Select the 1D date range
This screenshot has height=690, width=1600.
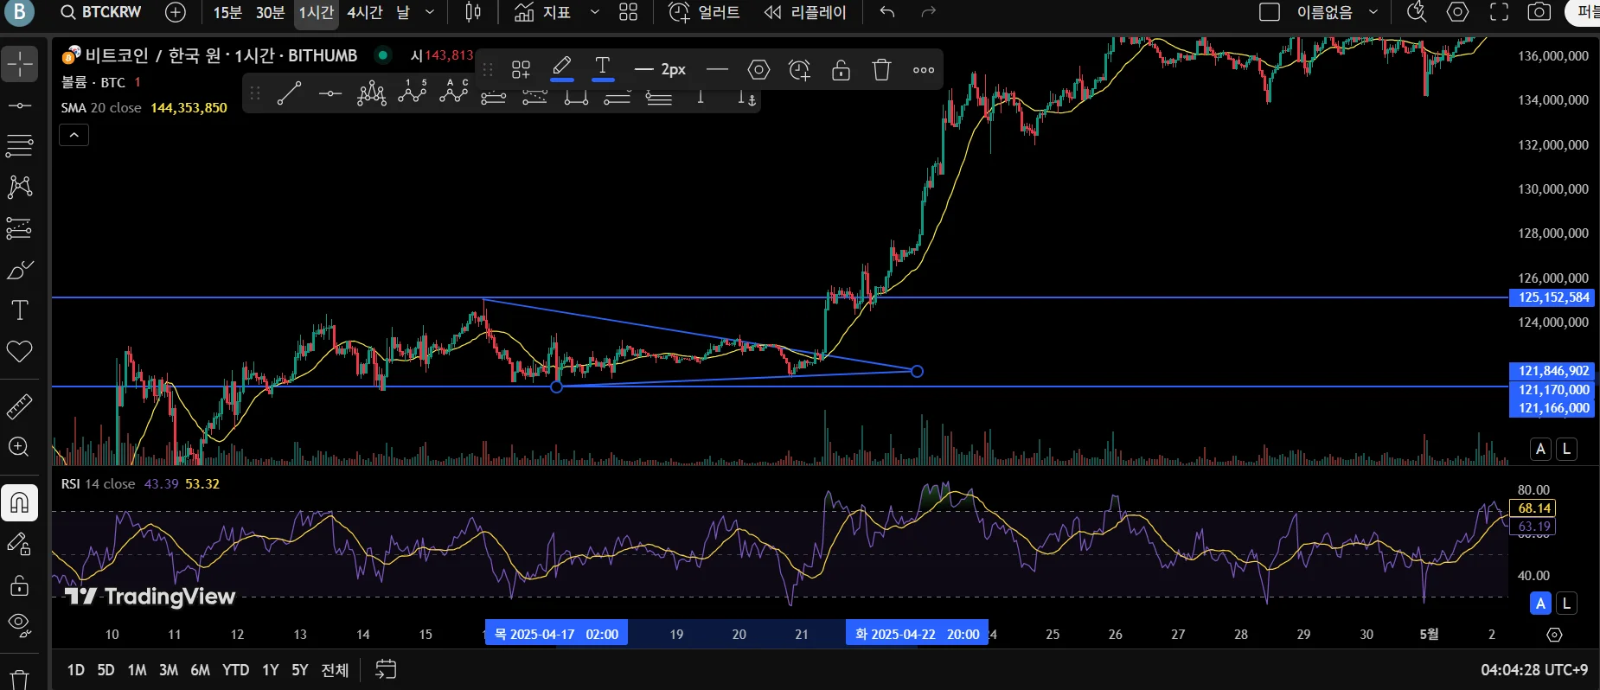pos(76,670)
